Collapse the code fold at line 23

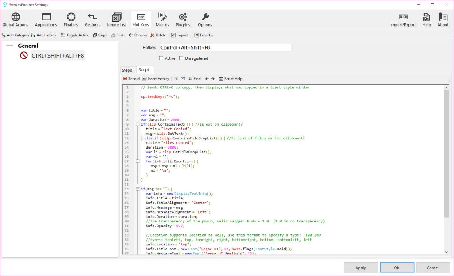137,189
